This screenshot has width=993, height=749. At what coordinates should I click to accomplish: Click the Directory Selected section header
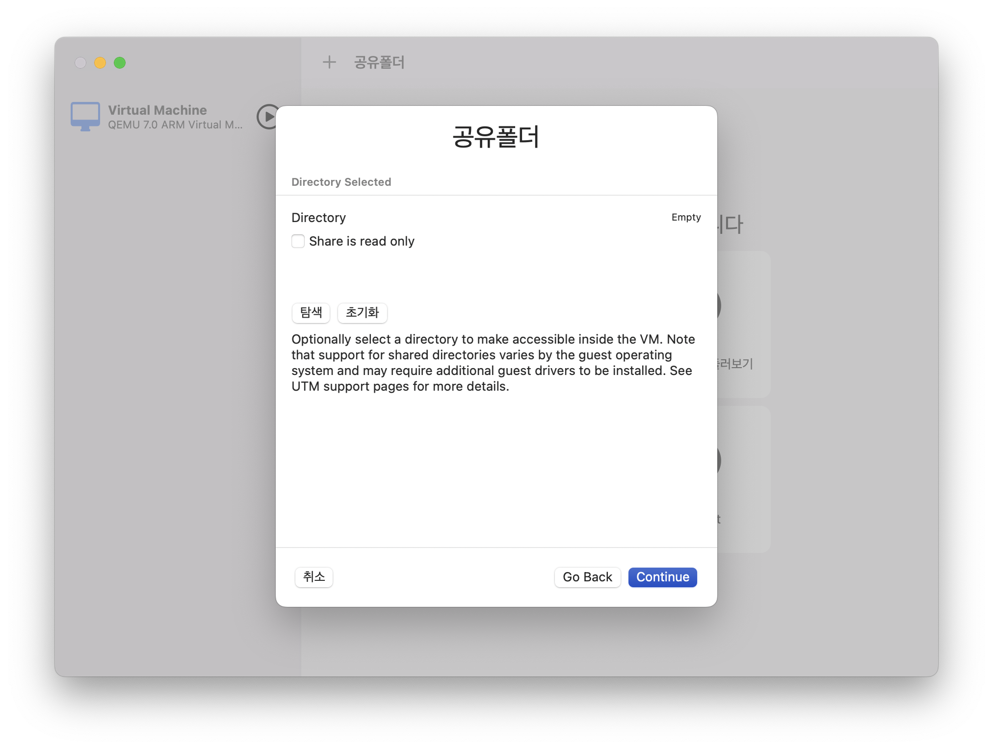[x=341, y=182]
